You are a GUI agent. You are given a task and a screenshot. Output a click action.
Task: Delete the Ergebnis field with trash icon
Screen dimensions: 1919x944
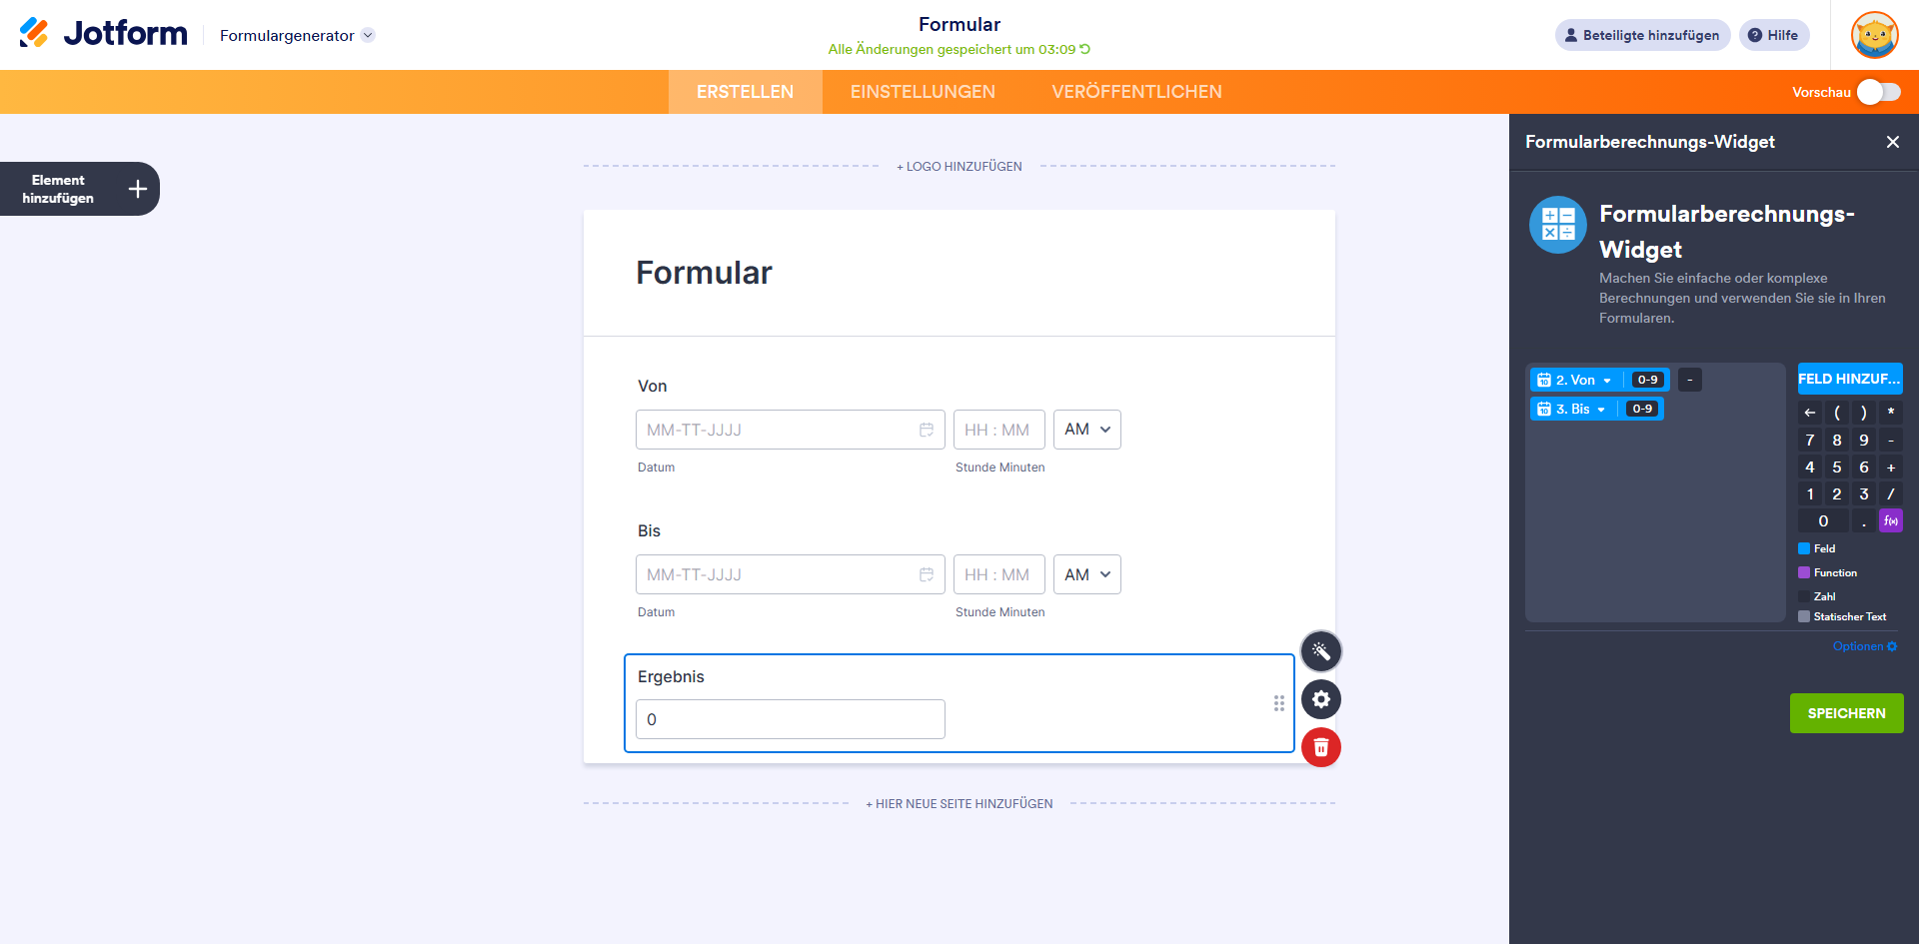[x=1320, y=747]
